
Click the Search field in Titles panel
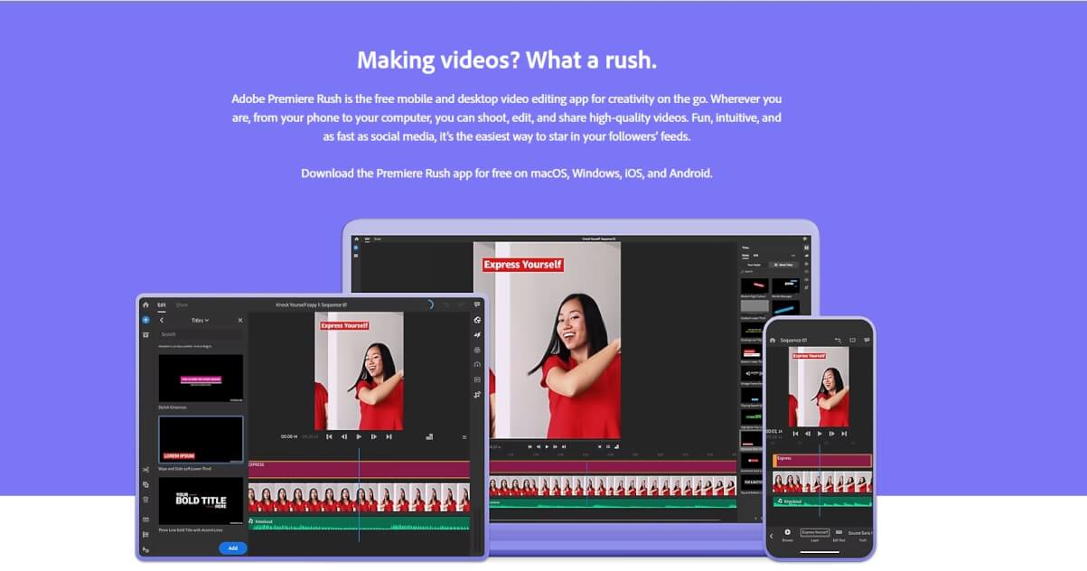[x=201, y=334]
